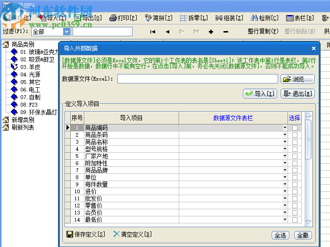Viewport: 330px width, 247px height.
Task: Click the 保存定义[S] floppy disk icon
Action: (70, 234)
